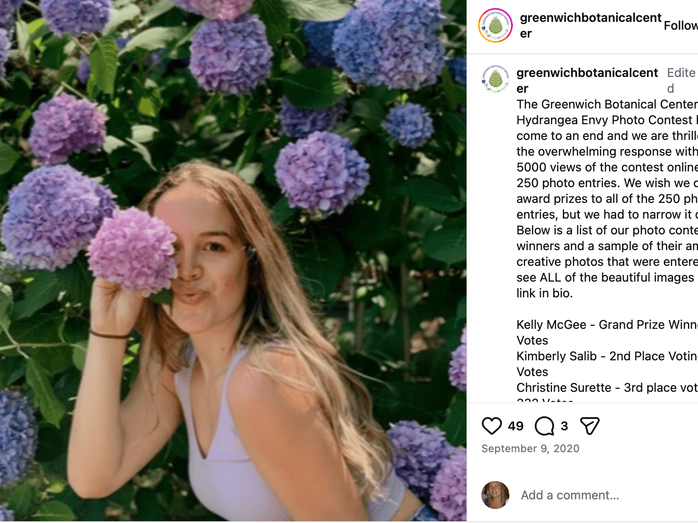Like the post with the heart icon
This screenshot has height=523, width=698.
coord(491,426)
